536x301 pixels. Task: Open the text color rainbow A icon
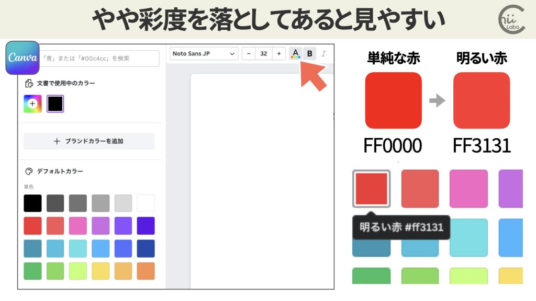point(294,53)
